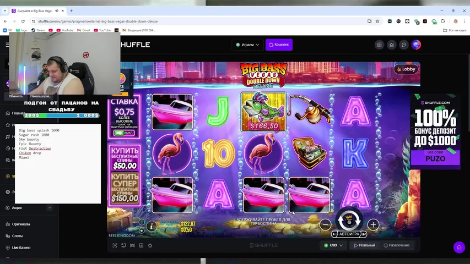The image size is (470, 264).
Task: Buy super free spins for $150,00
Action: coord(125,188)
